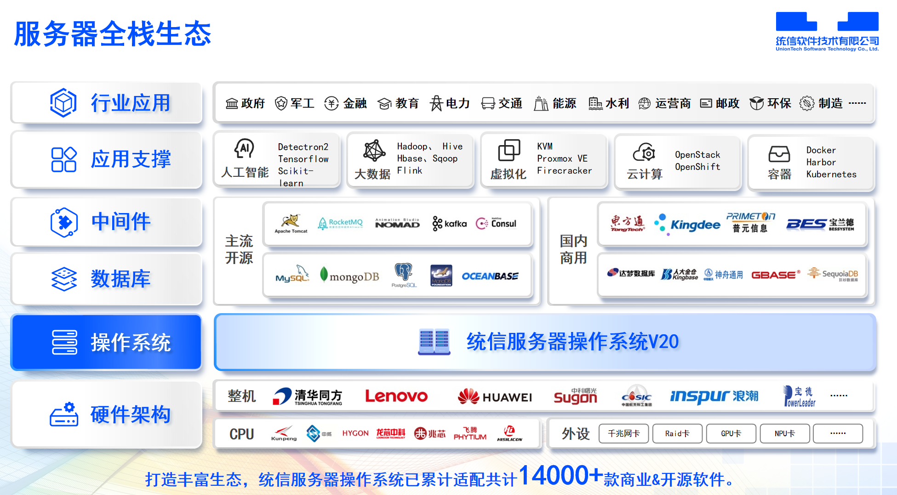897x495 pixels.
Task: Click the 硬件架构 hardware gear icon
Action: [x=64, y=414]
